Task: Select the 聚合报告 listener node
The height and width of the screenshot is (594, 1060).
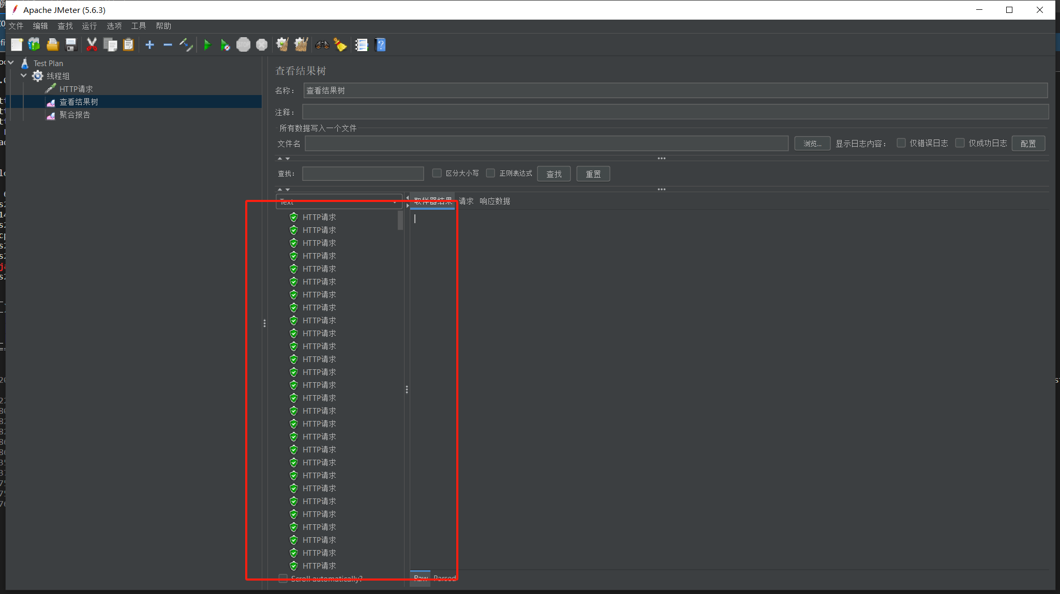Action: (74, 115)
